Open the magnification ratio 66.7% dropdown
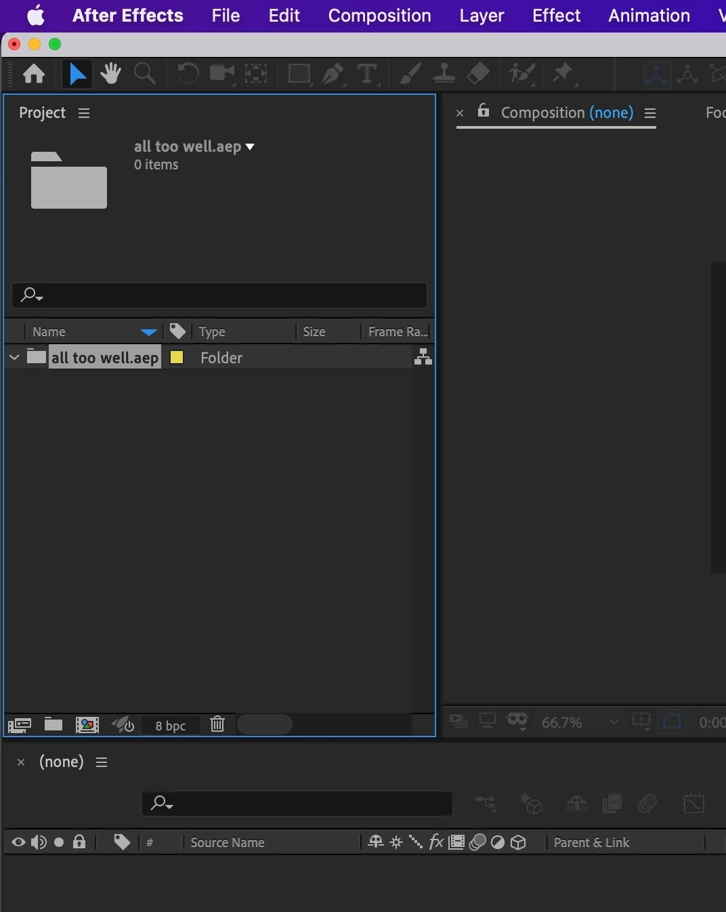The width and height of the screenshot is (726, 912). pos(580,722)
